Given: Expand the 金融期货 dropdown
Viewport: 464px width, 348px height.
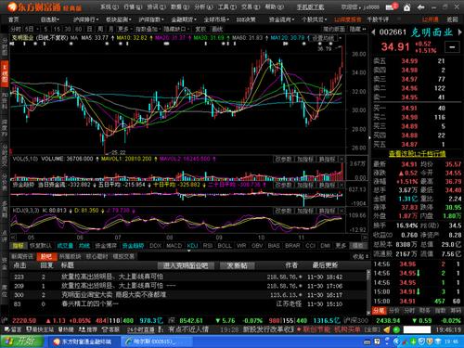Looking at the screenshot, I should click(x=184, y=19).
